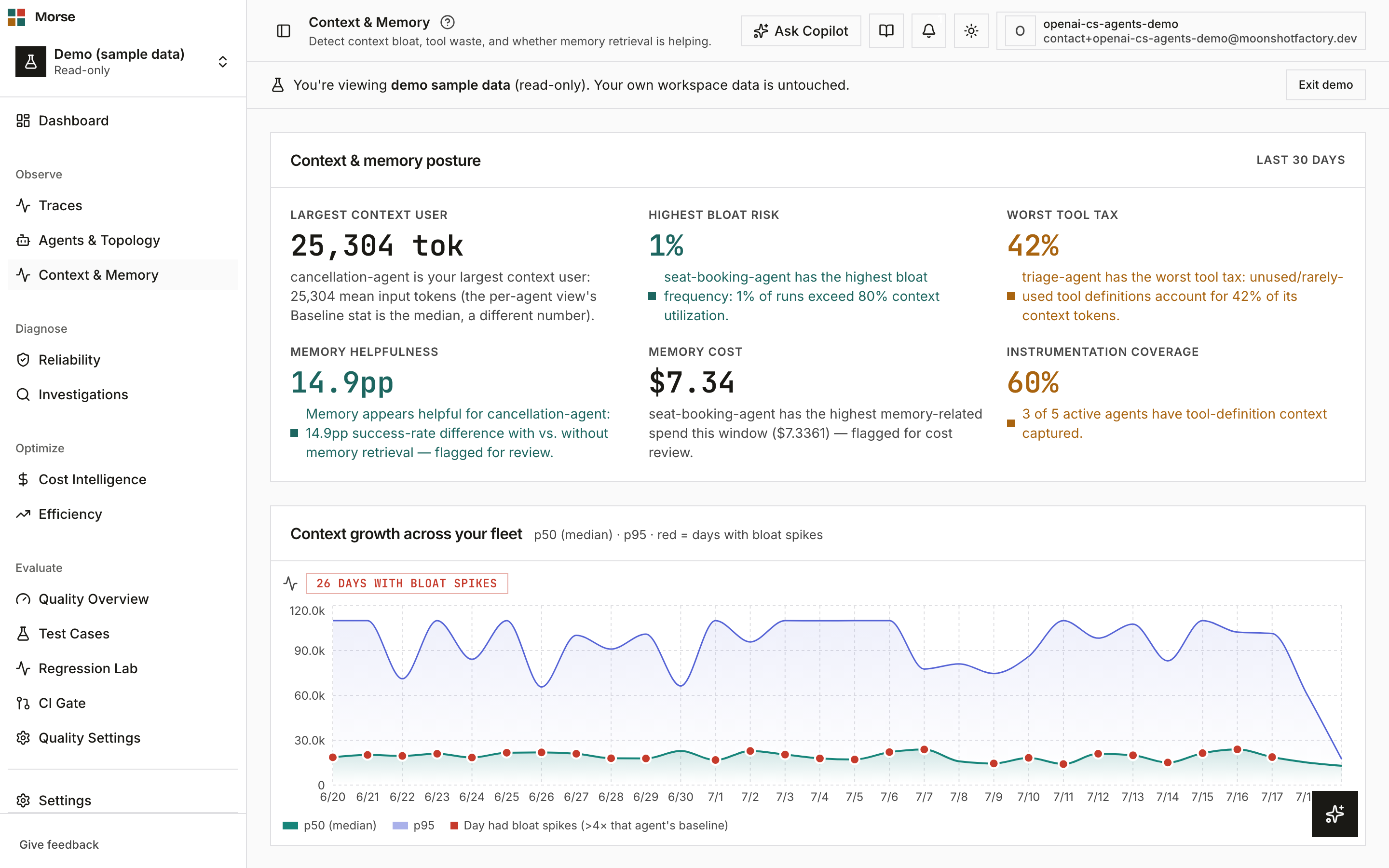Click the Regression Lab pulse icon
Image resolution: width=1389 pixels, height=868 pixels.
pos(23,669)
